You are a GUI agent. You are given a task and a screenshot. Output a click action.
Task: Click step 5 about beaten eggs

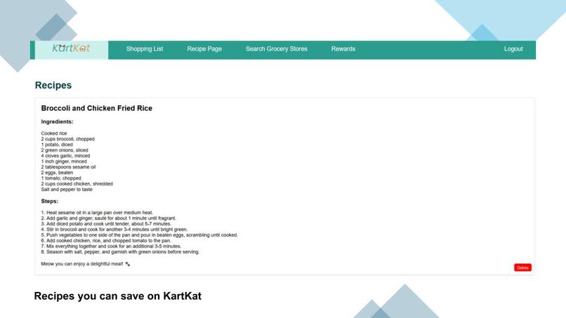[139, 235]
